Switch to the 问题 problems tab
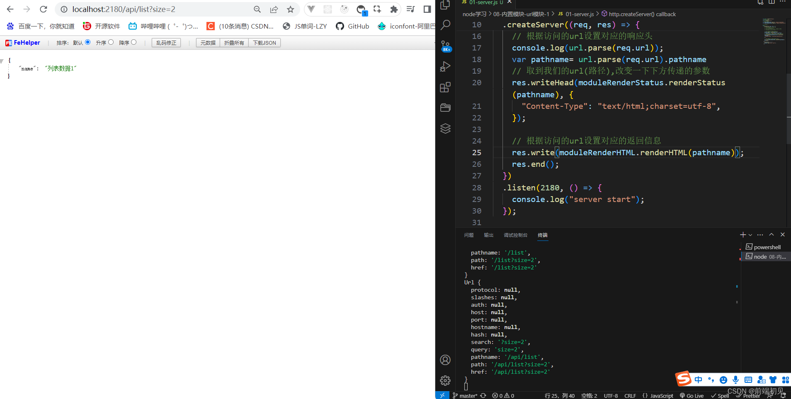The height and width of the screenshot is (399, 791). (x=469, y=235)
